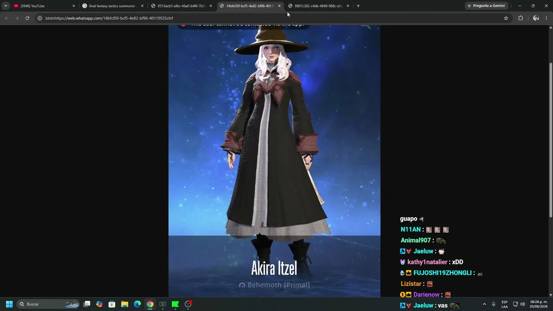553x311 pixels.
Task: Close the 8807c382 blob tab
Action: point(348,6)
